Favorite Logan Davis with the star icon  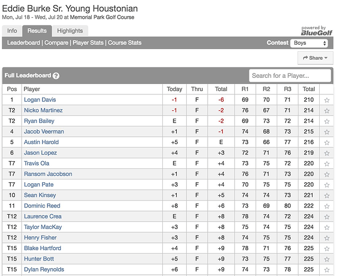327,100
